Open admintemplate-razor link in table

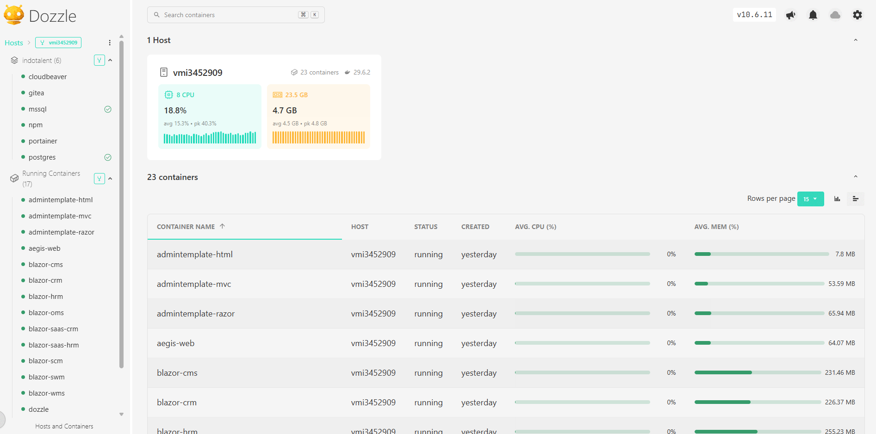196,314
